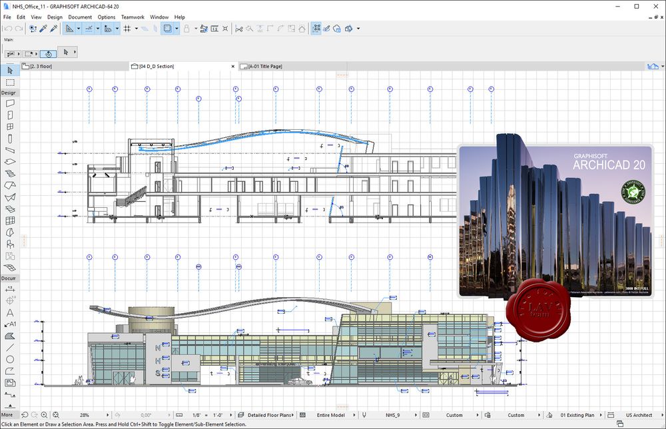This screenshot has height=429, width=666.
Task: Open tab overview icon at far right
Action: pyautogui.click(x=653, y=66)
